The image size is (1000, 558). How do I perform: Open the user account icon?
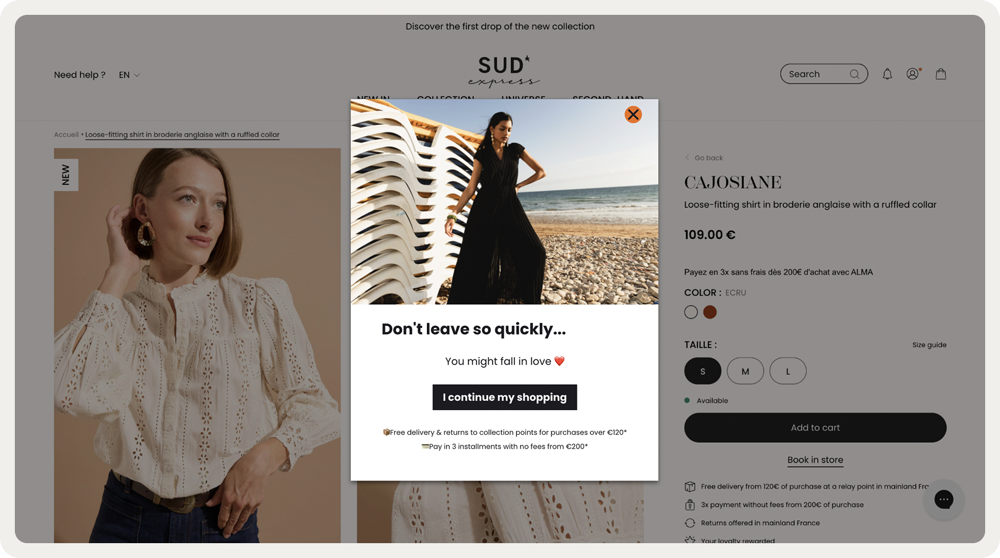[913, 74]
